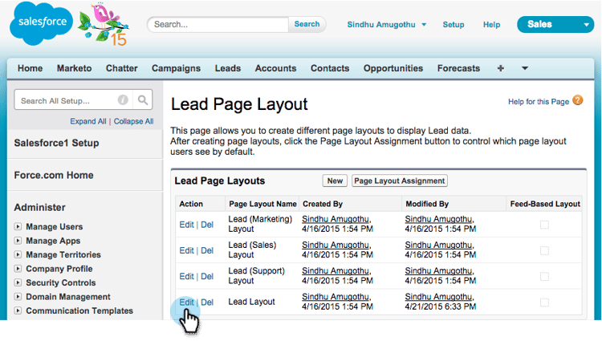The width and height of the screenshot is (602, 341).
Task: Open the Campaigns tab
Action: coord(176,68)
